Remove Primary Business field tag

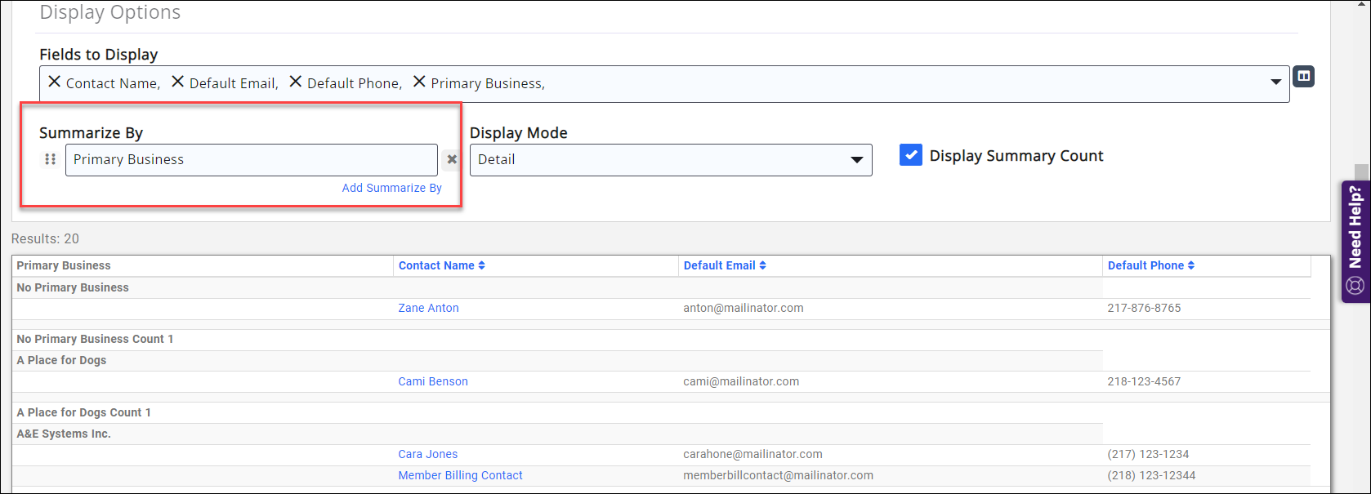pyautogui.click(x=419, y=82)
